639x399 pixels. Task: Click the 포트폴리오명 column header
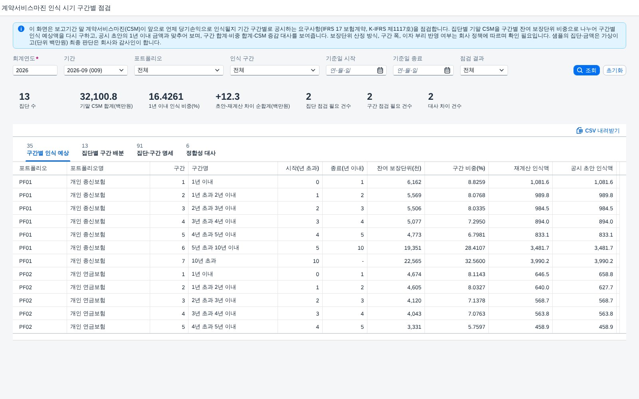click(x=109, y=168)
